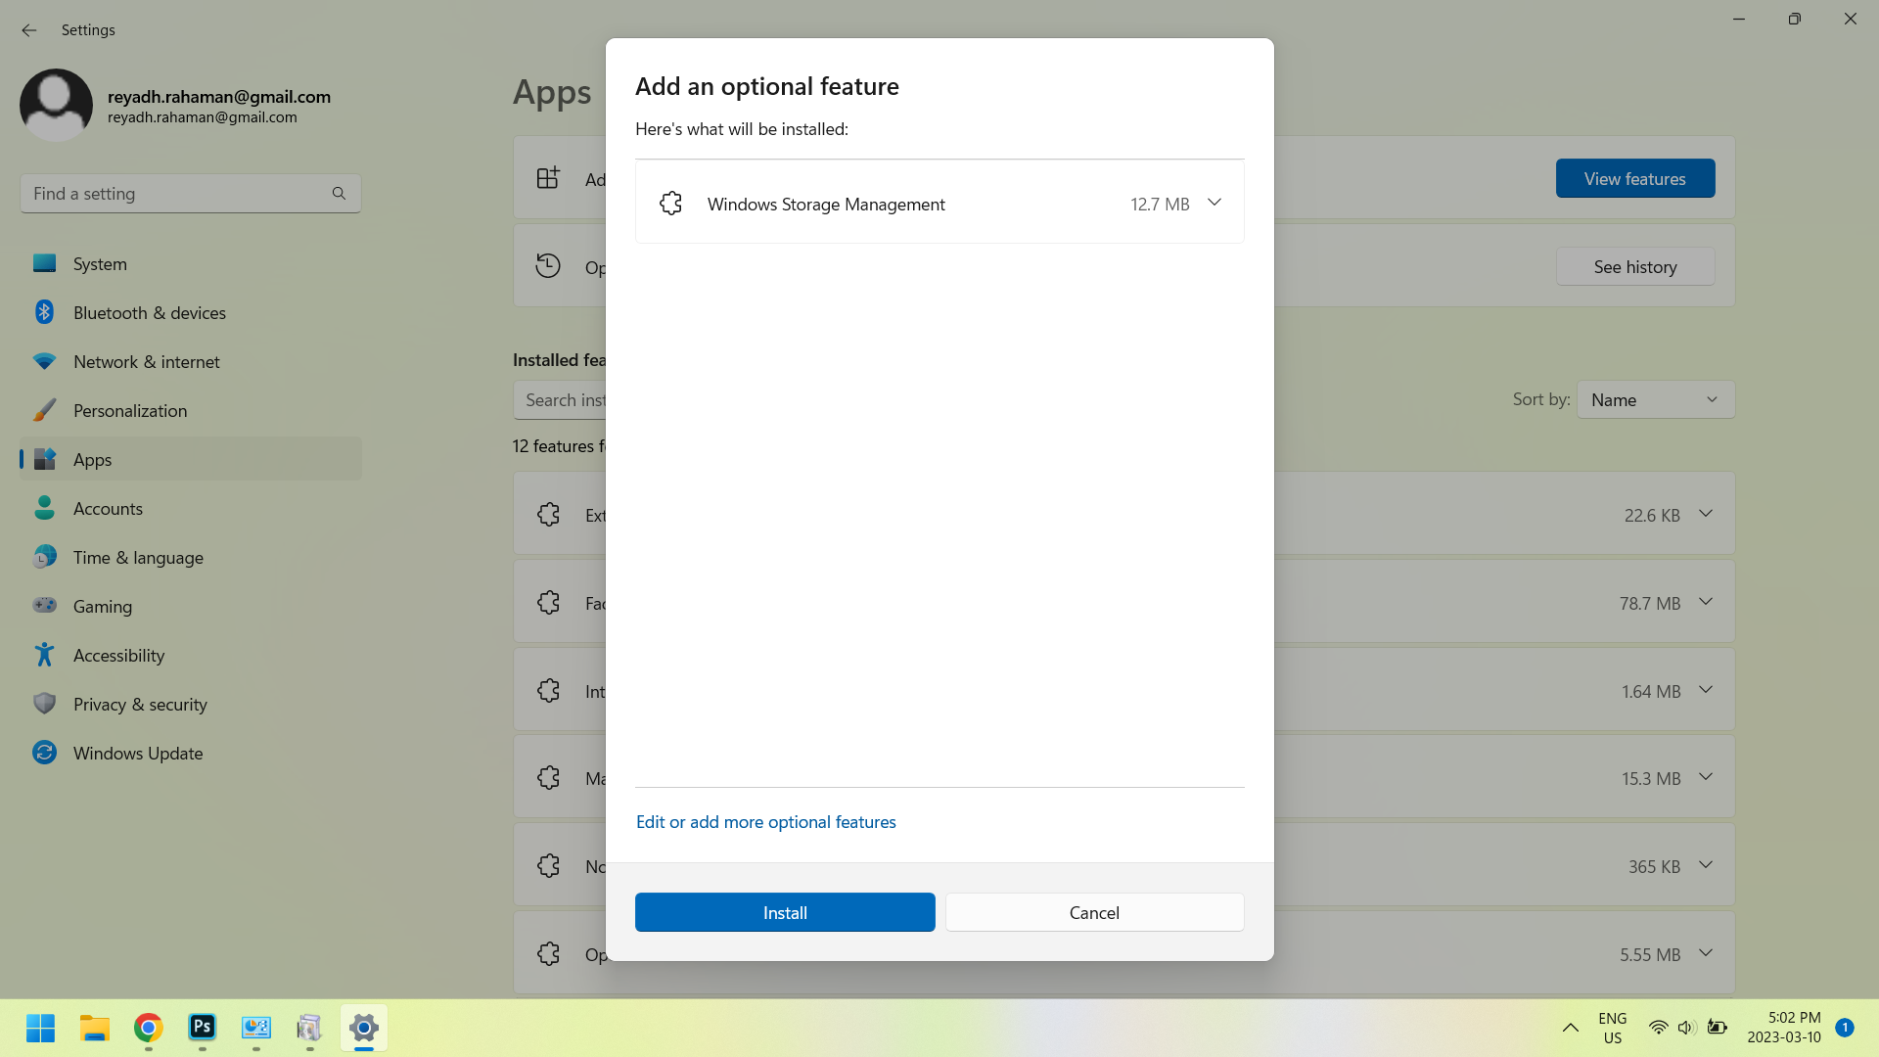Open System settings category
The width and height of the screenshot is (1879, 1057).
[100, 264]
